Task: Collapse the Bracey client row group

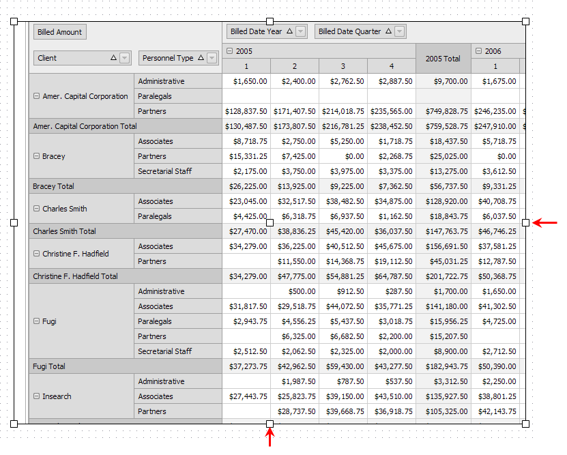Action: [x=36, y=156]
